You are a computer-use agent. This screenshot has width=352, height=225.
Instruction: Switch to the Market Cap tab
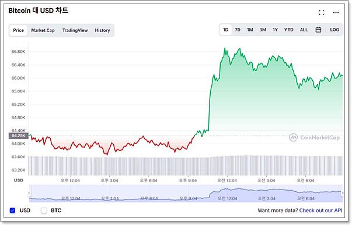tap(43, 30)
